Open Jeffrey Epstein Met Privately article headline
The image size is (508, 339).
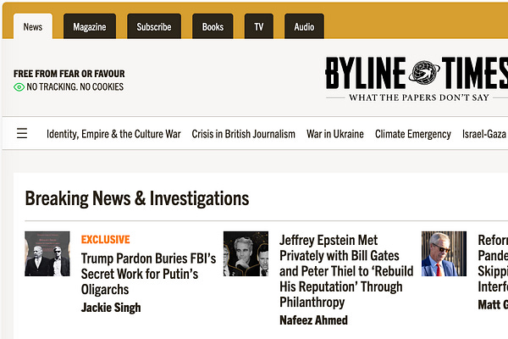coord(346,271)
